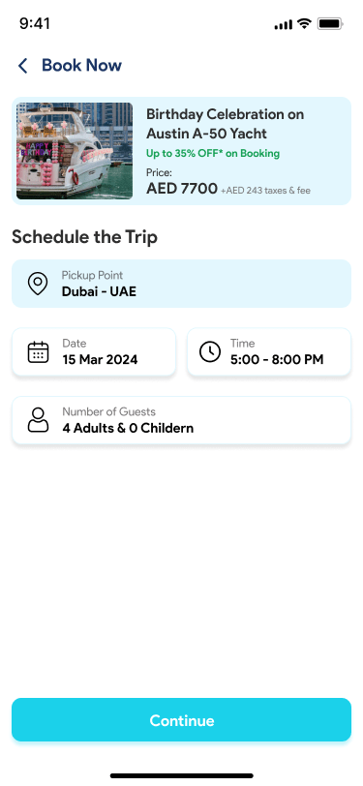Click the calendar icon
Screen dimensions: 363x786
38,352
